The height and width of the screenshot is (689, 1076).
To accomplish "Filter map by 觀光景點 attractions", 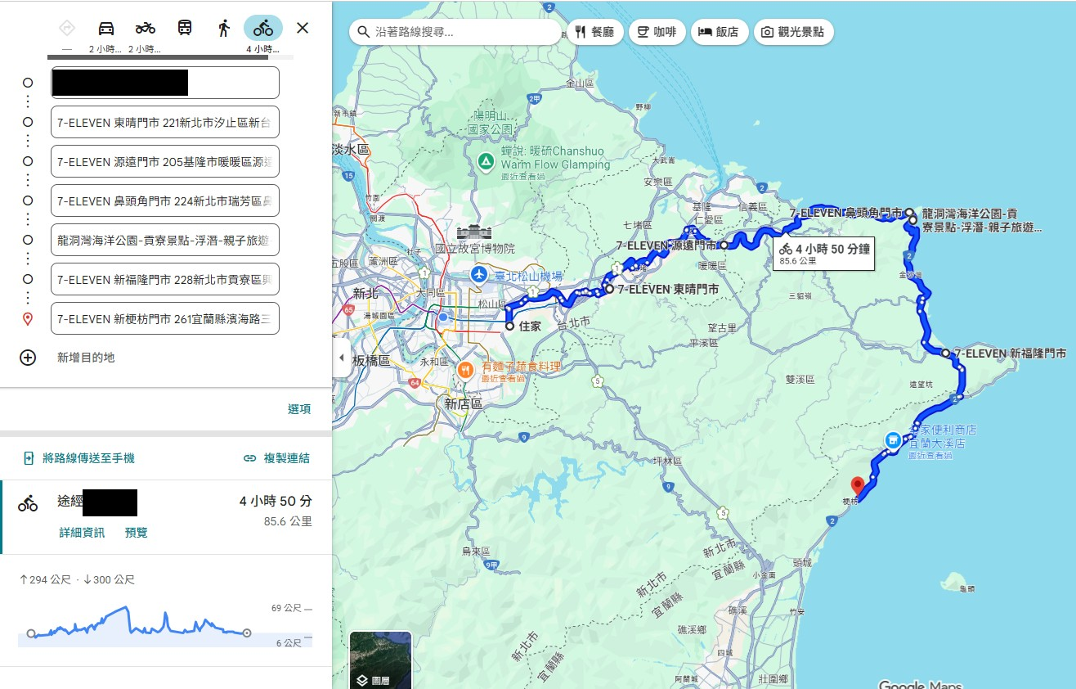I will (x=793, y=32).
